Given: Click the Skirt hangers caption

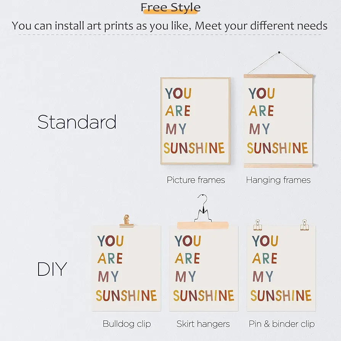Looking at the screenshot, I should pyautogui.click(x=203, y=324).
